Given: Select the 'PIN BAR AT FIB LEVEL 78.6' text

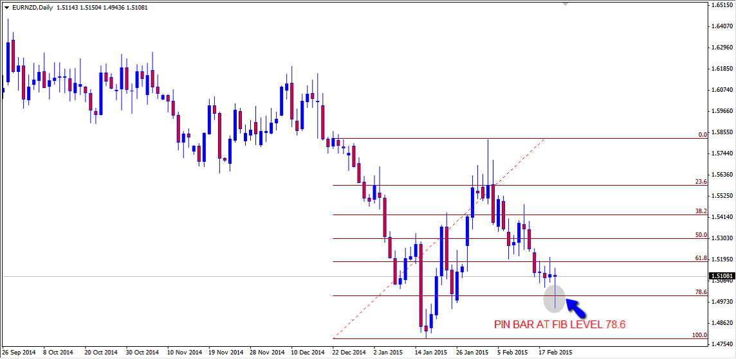Looking at the screenshot, I should (559, 324).
